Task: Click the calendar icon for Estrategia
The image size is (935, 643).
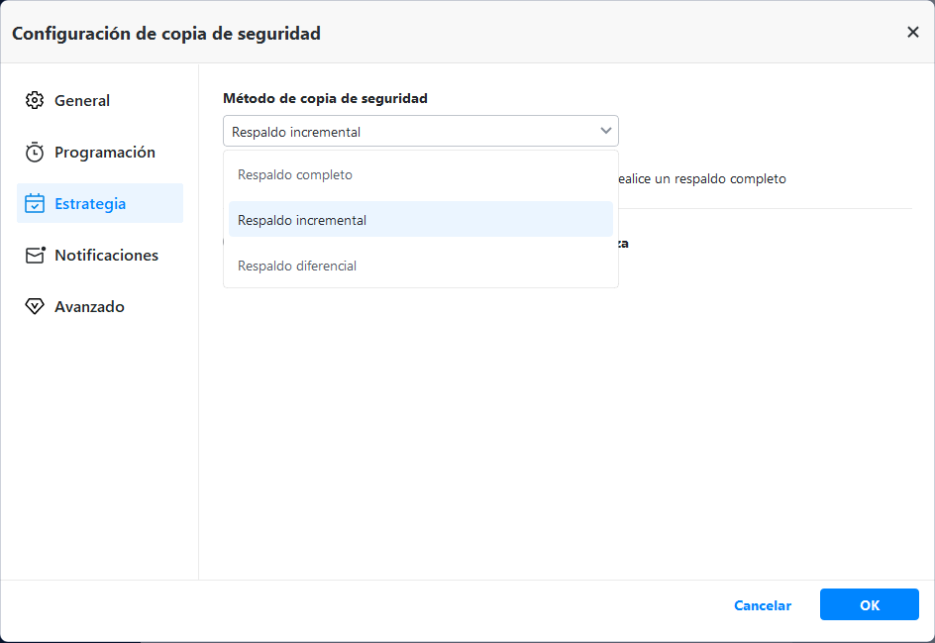Action: 35,204
